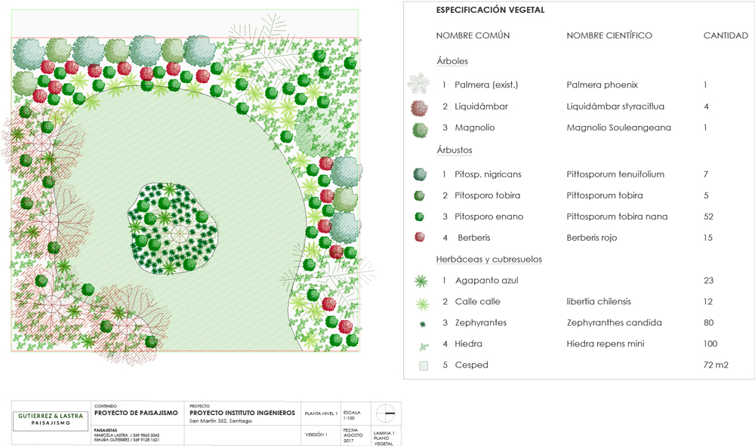
Task: Click the MAURA GUTIERREZ contact line
Action: pos(127,440)
